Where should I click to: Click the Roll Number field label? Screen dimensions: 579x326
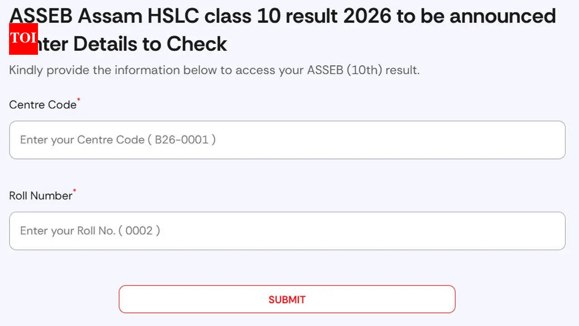[x=41, y=196]
